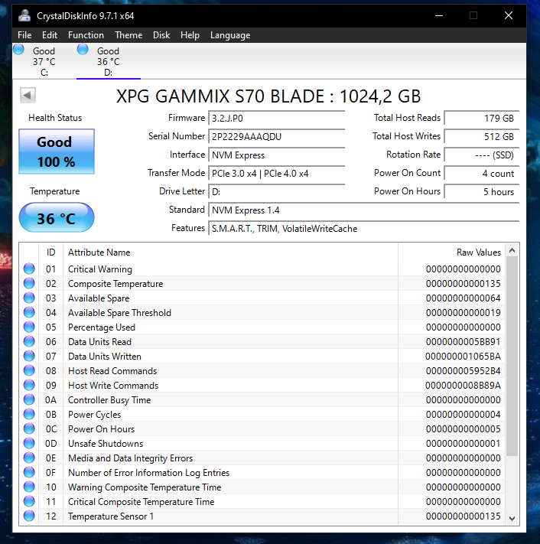Click the Firmware field 3.2.J.P0

click(276, 119)
